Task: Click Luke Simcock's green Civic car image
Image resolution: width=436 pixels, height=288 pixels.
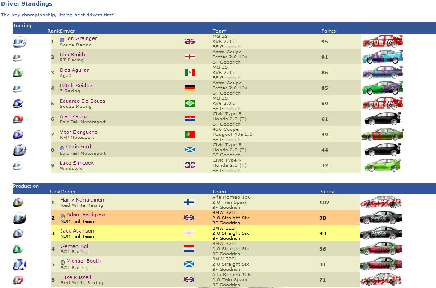Action: (x=383, y=165)
